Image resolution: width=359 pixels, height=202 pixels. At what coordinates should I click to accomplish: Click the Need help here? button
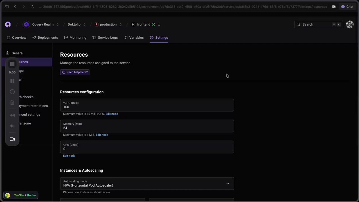pos(75,72)
